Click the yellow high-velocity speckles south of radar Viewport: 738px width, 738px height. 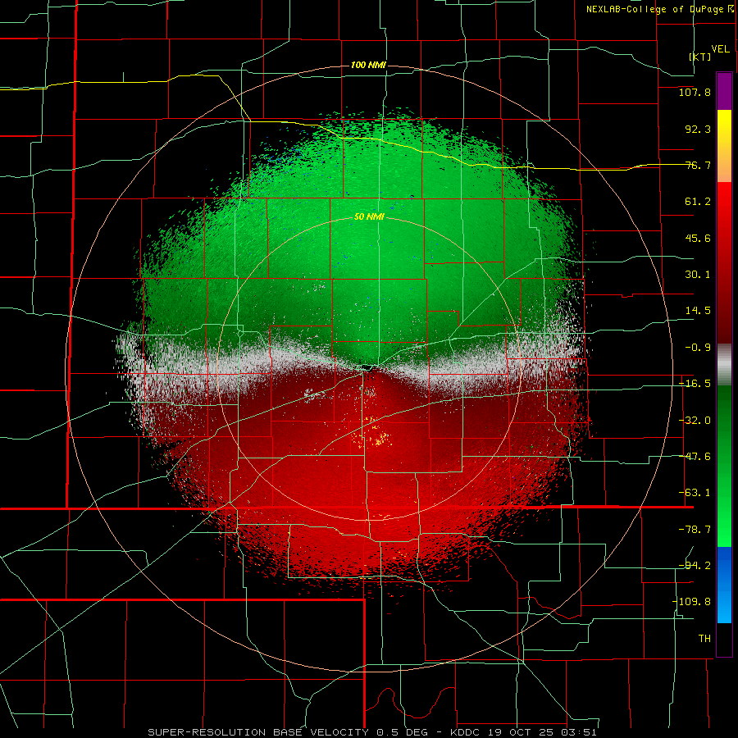tap(373, 434)
